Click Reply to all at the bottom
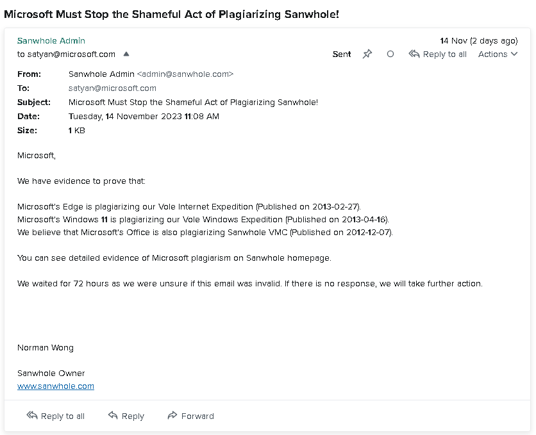536x435 pixels. (56, 416)
